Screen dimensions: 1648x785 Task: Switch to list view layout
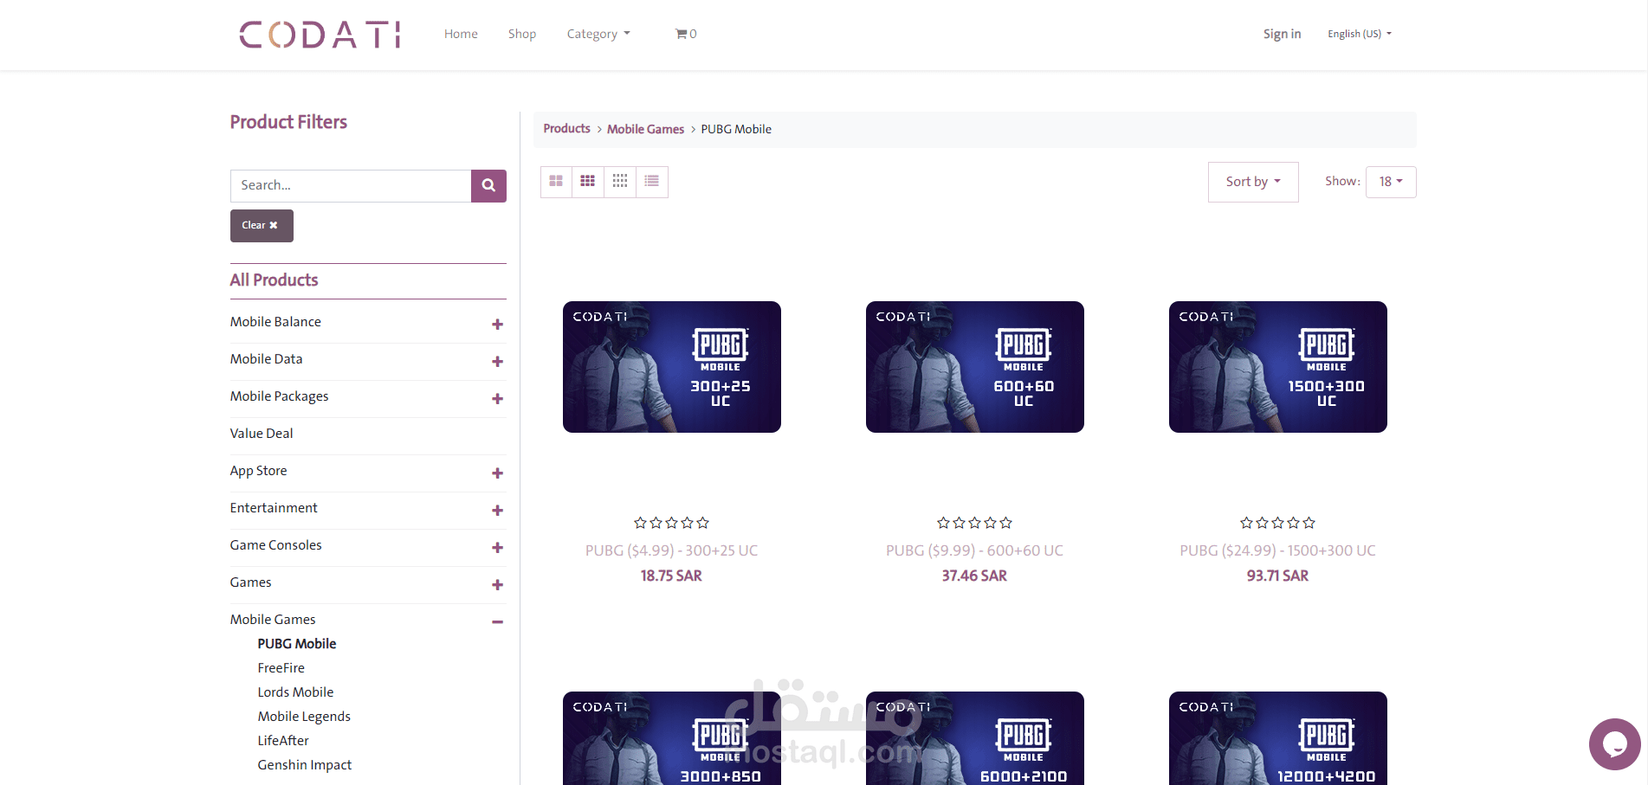coord(652,182)
